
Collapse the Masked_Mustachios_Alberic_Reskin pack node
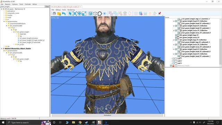[2, 49]
